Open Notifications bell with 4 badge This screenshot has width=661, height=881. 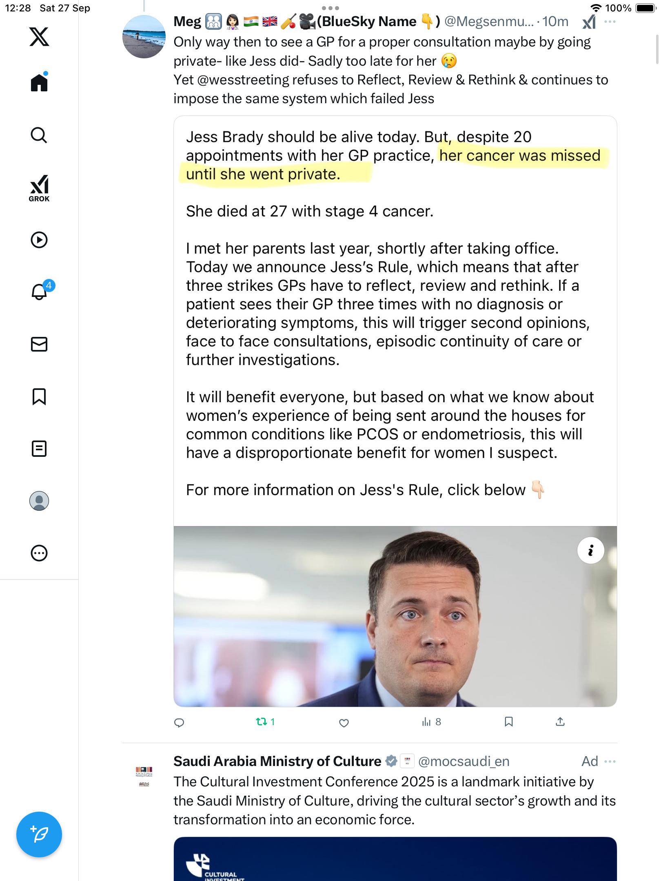[x=40, y=291]
